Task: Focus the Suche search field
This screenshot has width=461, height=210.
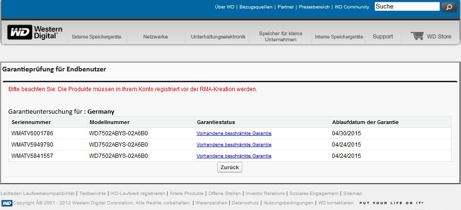Action: pyautogui.click(x=407, y=7)
